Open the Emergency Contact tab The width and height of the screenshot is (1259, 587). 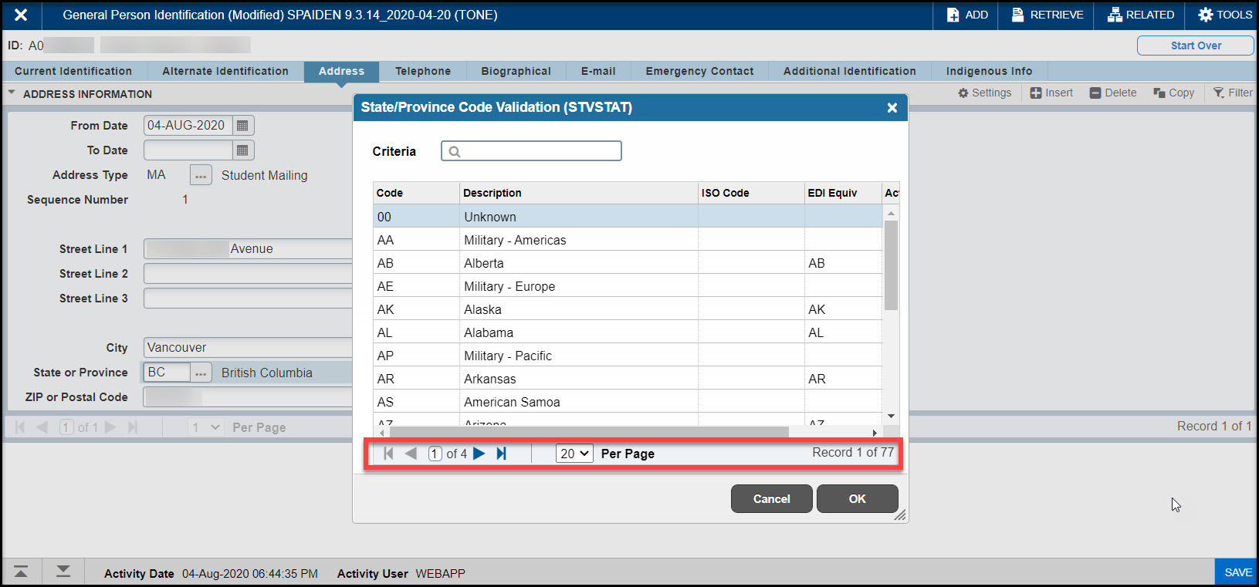[x=699, y=71]
